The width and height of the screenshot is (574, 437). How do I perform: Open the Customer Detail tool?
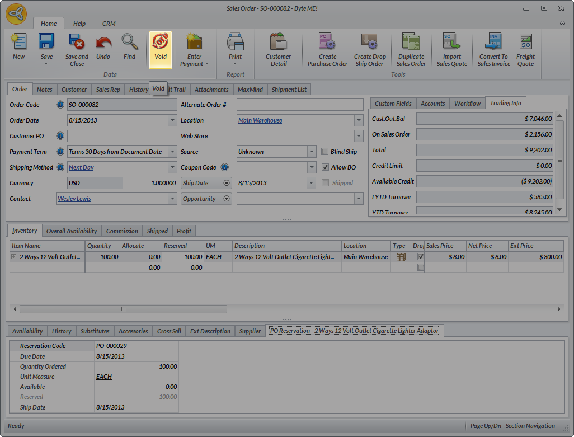pos(278,43)
